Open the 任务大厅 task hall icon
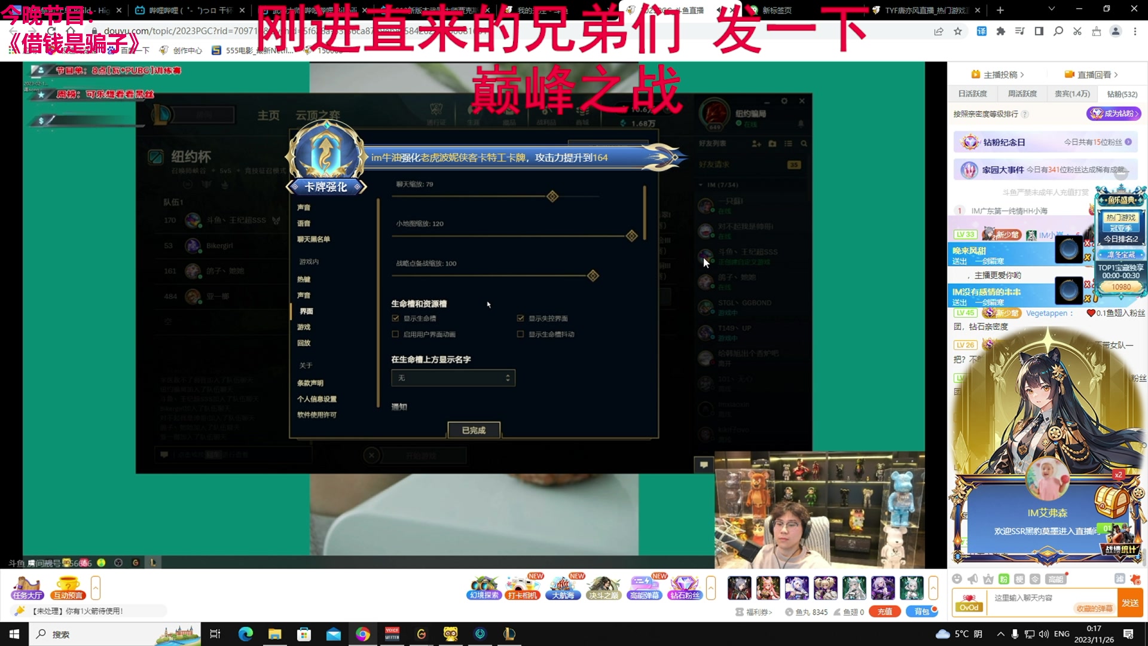This screenshot has width=1148, height=646. 27,589
